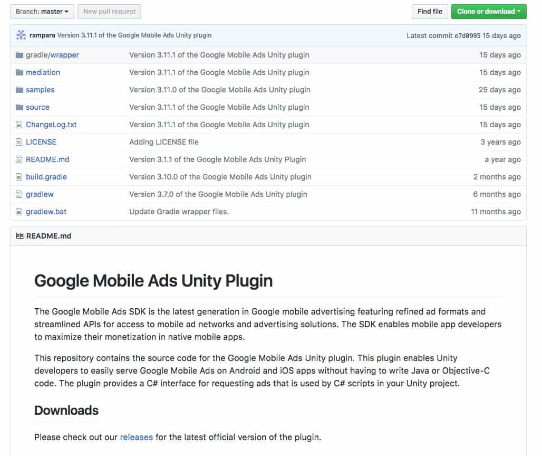542x456 pixels.
Task: Click the build.gradle file icon
Action: (19, 177)
